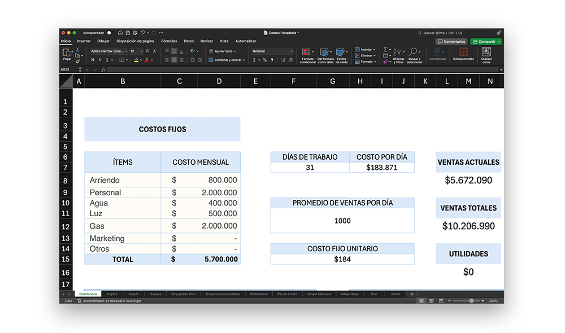
Task: Click the fx insert function icon
Action: pos(103,70)
